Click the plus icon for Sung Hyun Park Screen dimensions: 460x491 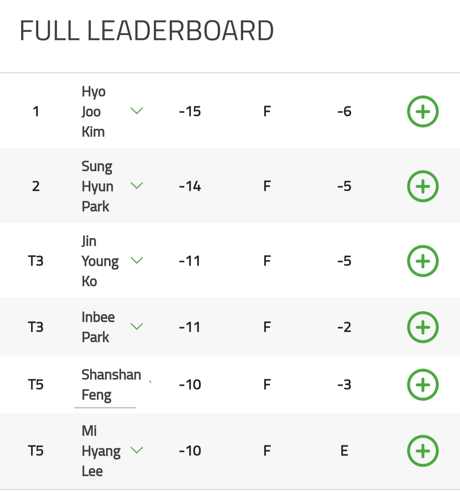point(423,186)
